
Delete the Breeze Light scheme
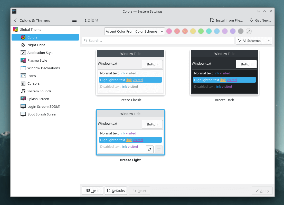click(x=159, y=149)
